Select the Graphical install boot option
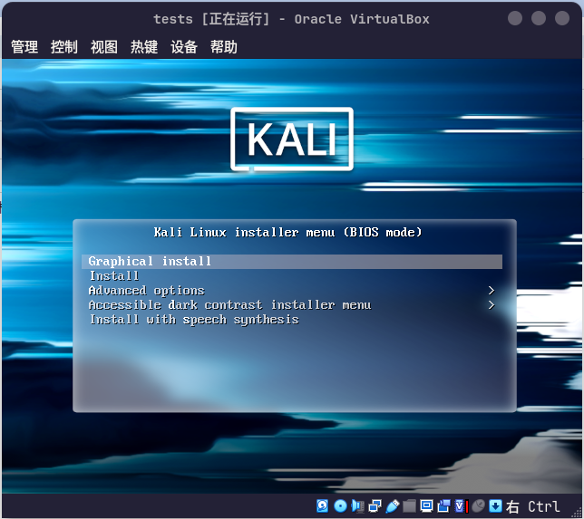 (292, 262)
